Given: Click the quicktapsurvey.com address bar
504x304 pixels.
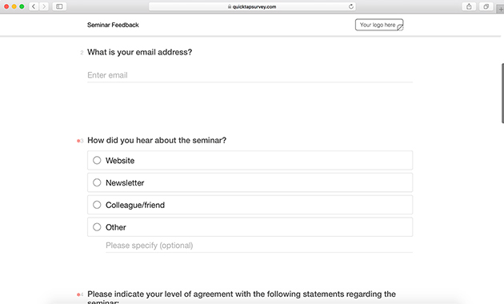Looking at the screenshot, I should click(x=252, y=6).
